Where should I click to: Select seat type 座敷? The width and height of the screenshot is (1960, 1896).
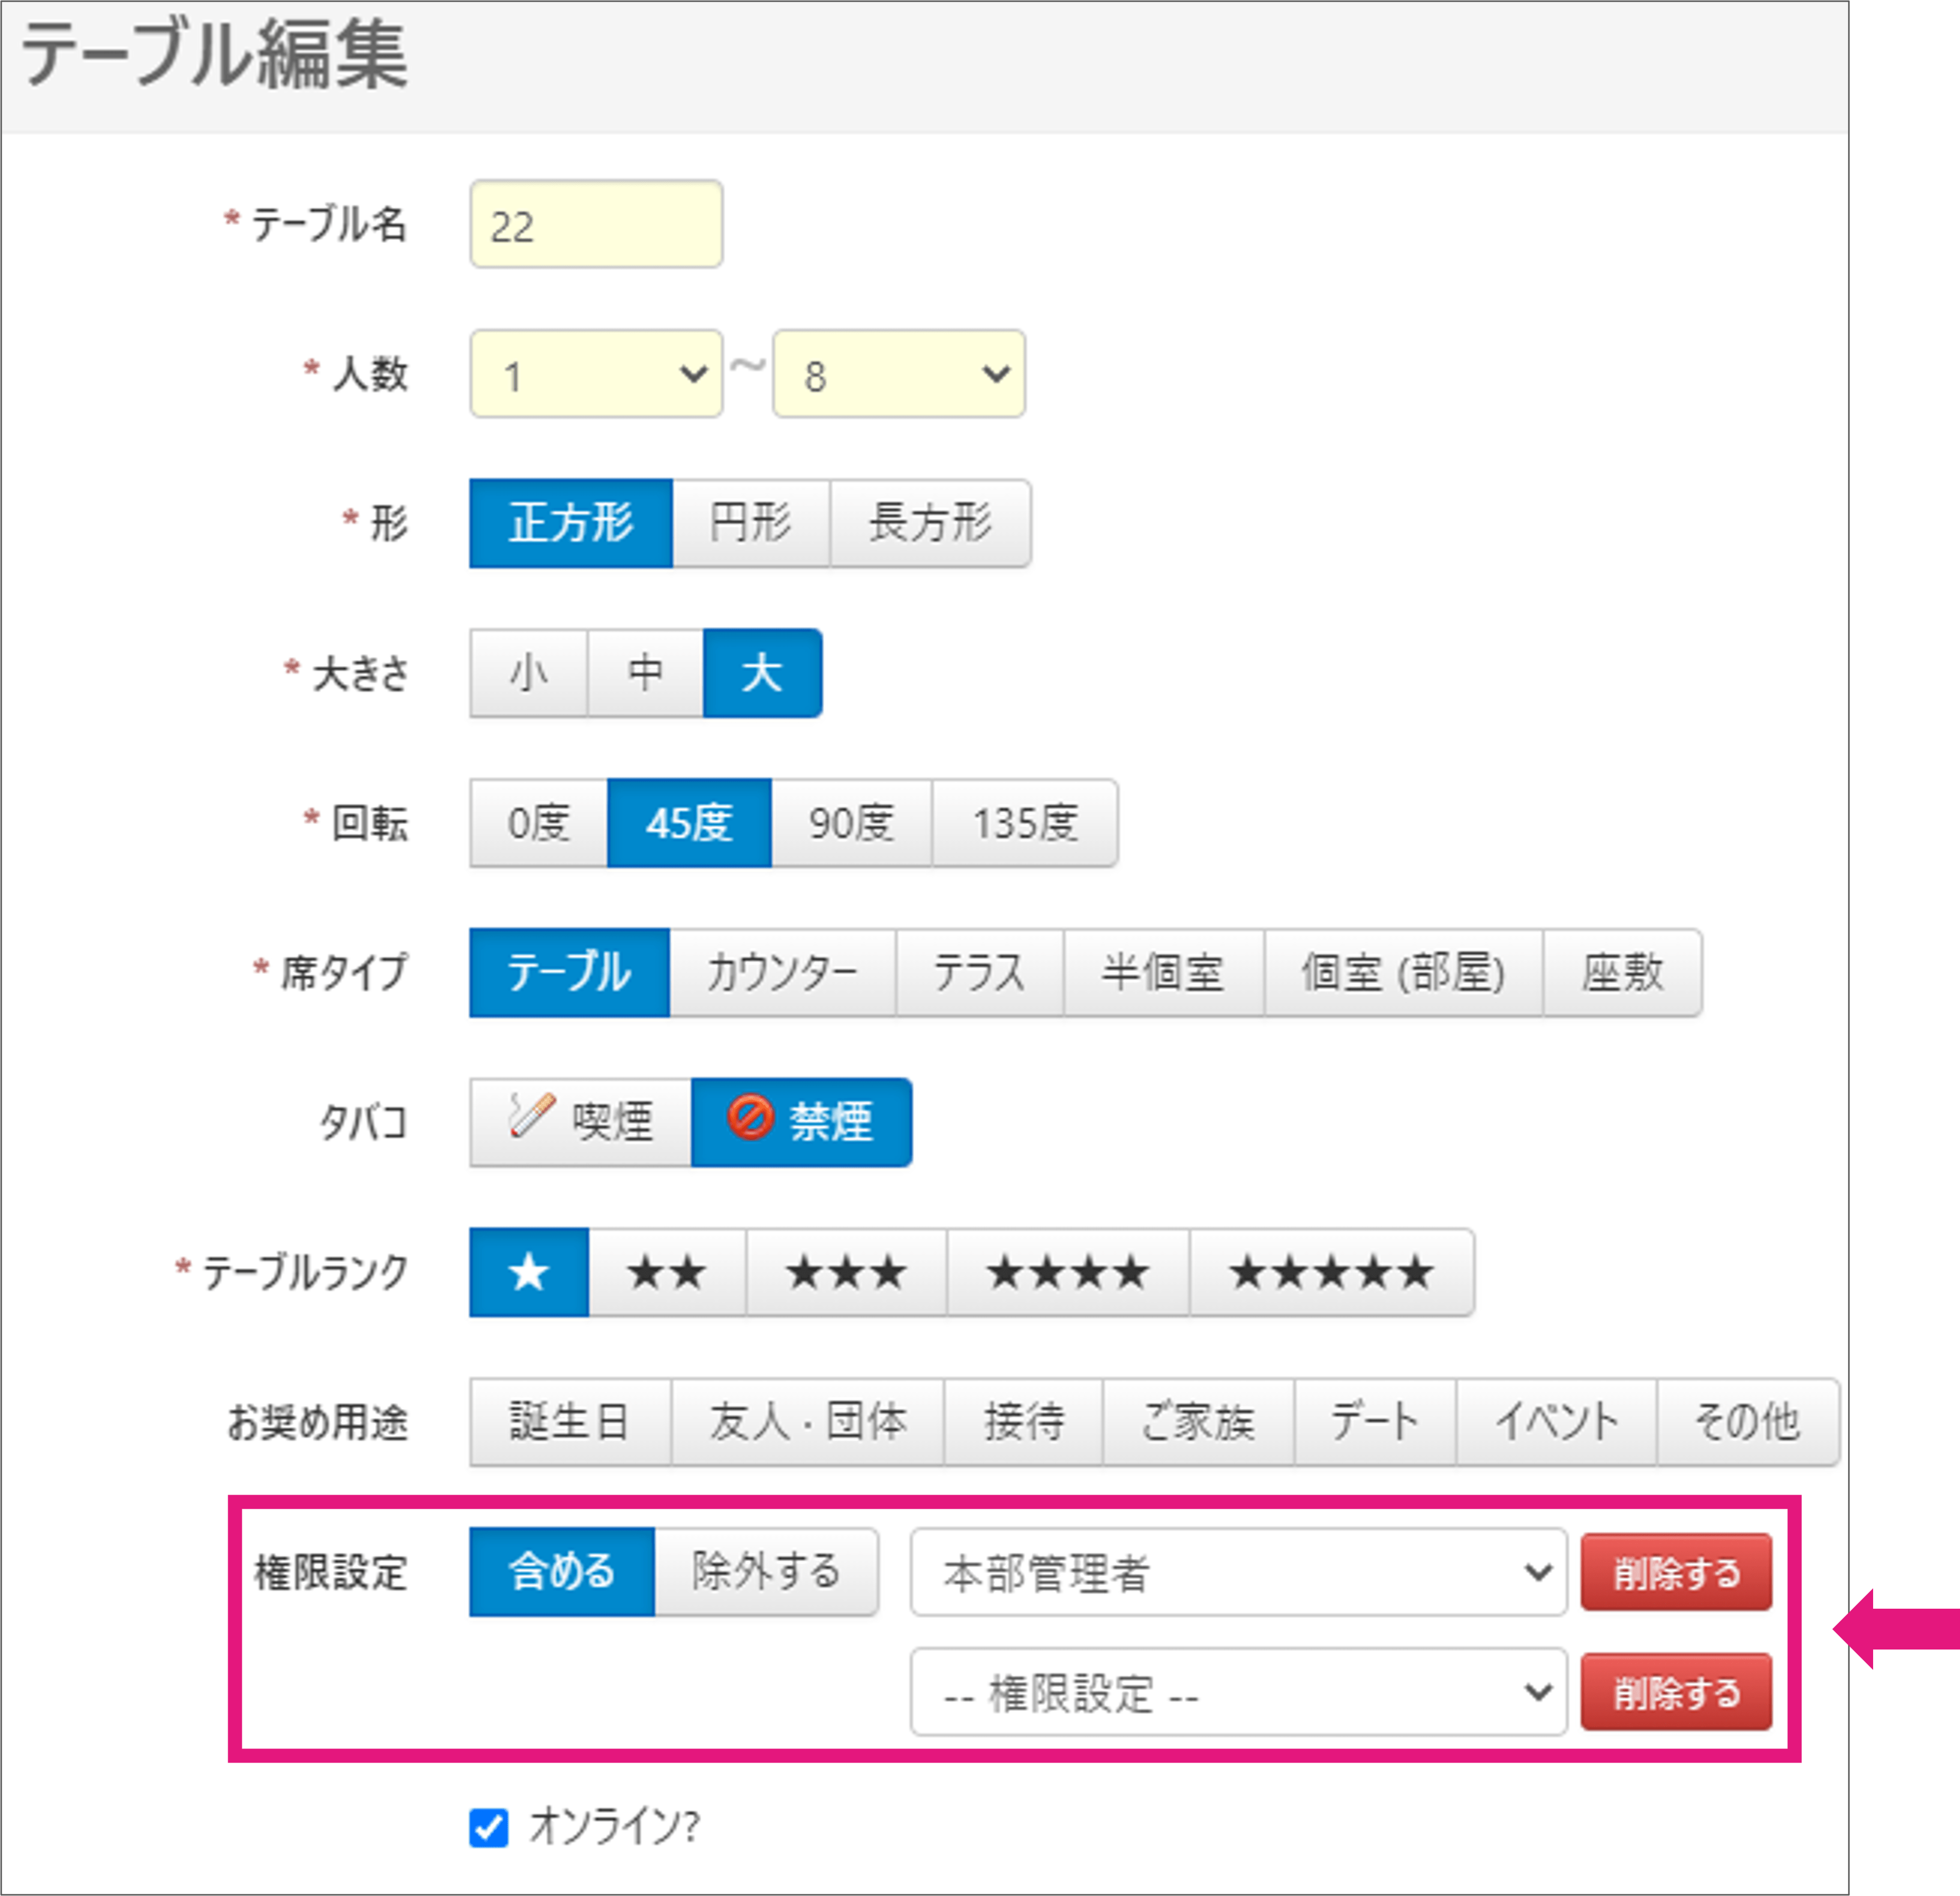coord(1622,973)
